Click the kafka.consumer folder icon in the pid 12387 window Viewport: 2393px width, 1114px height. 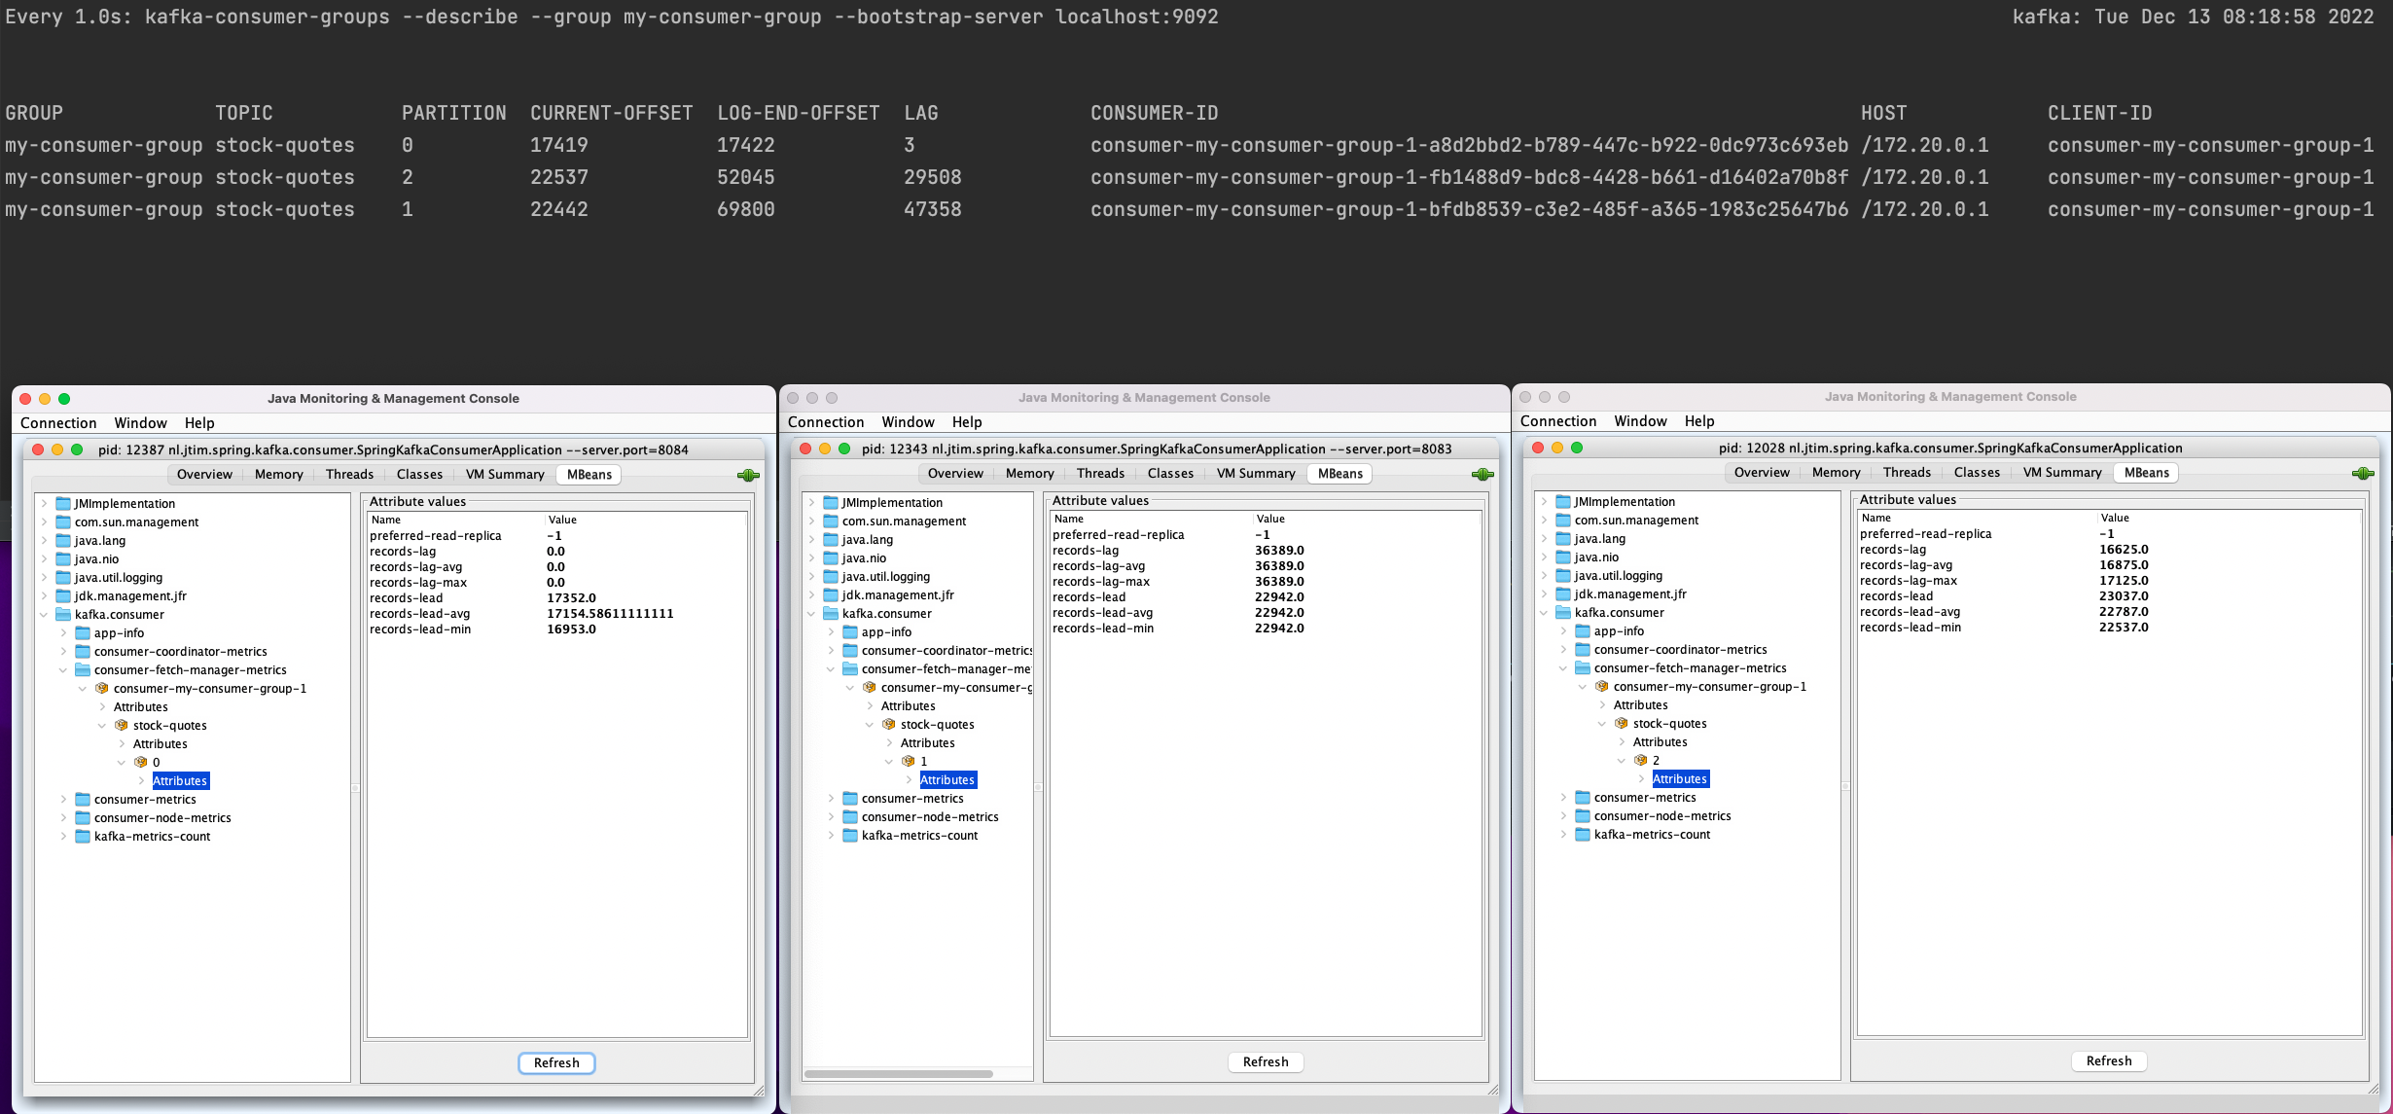(x=63, y=615)
